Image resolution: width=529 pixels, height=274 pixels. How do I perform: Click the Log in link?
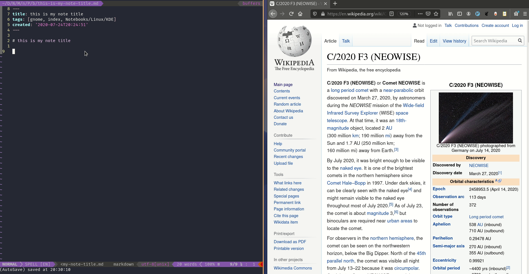pyautogui.click(x=517, y=25)
